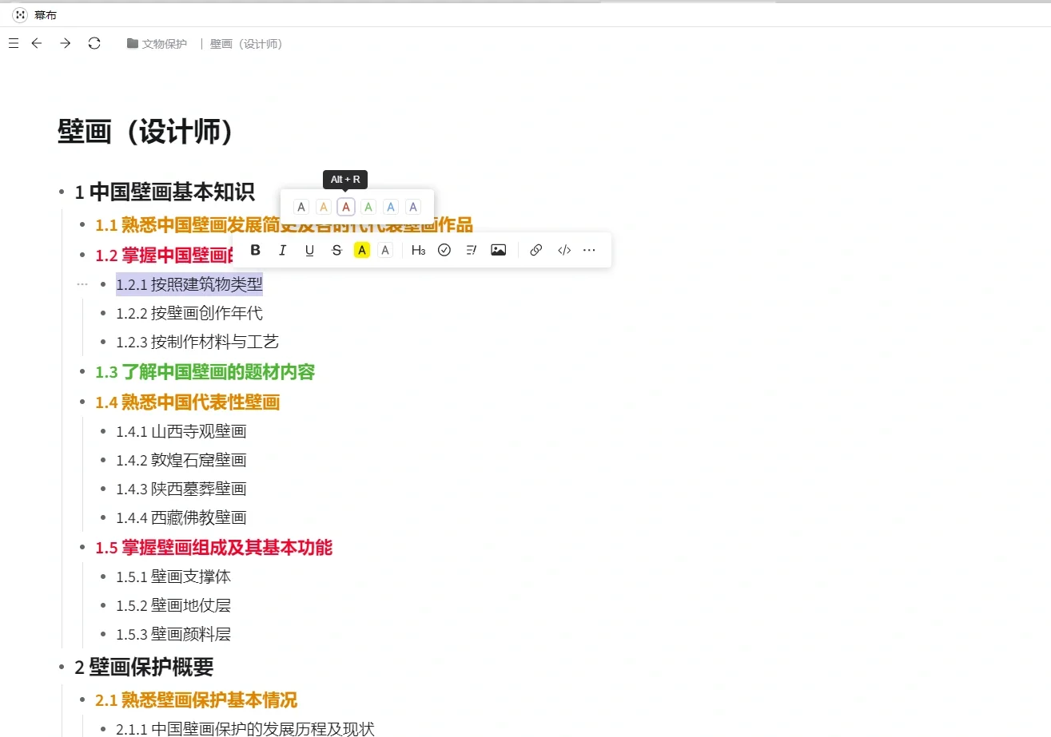Mark selection as a to-do item
Screen dimensions: 1051x737
(x=444, y=250)
